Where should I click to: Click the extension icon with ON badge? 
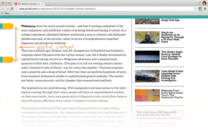pyautogui.click(x=201, y=9)
